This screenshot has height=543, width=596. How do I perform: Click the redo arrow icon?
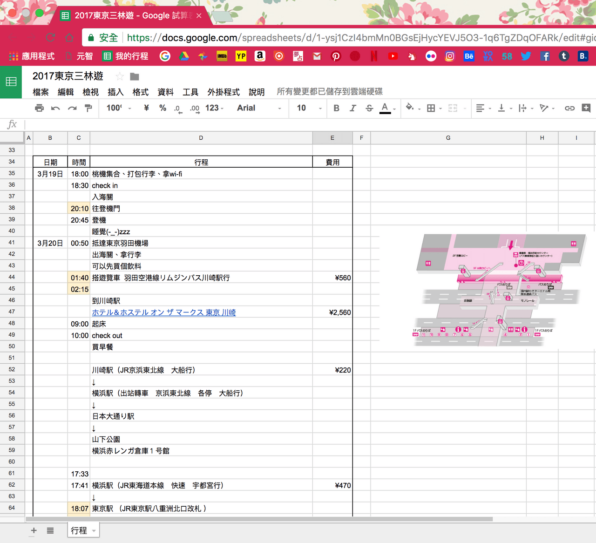(x=72, y=108)
